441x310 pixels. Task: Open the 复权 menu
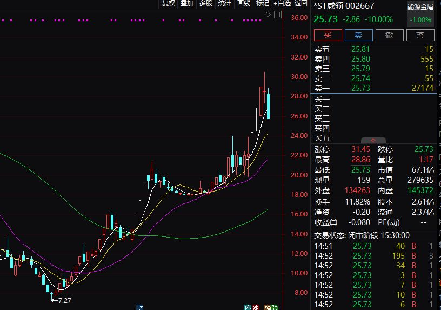tap(169, 3)
